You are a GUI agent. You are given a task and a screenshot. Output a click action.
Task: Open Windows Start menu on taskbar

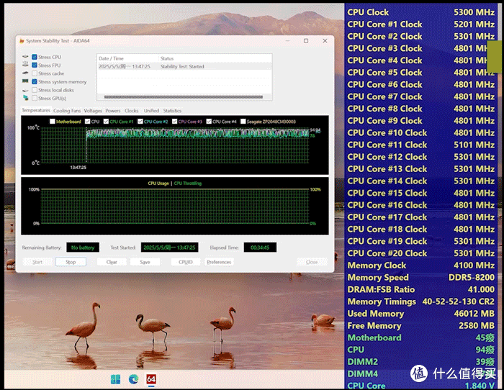click(x=115, y=379)
